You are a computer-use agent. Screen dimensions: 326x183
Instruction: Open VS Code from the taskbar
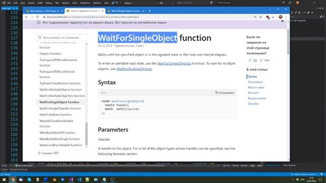point(79,179)
